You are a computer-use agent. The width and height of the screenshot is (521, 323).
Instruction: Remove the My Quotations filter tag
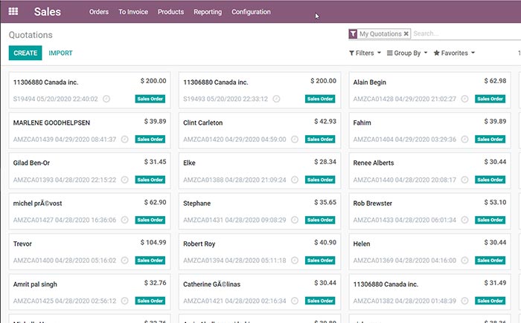click(406, 34)
